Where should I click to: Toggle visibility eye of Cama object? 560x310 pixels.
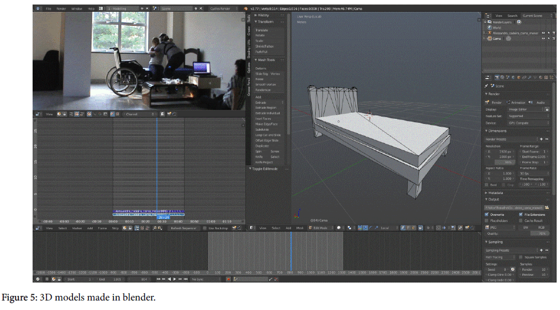(x=543, y=39)
